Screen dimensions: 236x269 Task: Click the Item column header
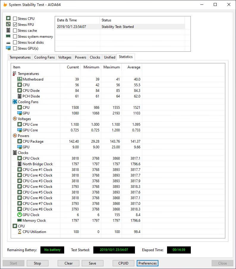click(x=35, y=67)
